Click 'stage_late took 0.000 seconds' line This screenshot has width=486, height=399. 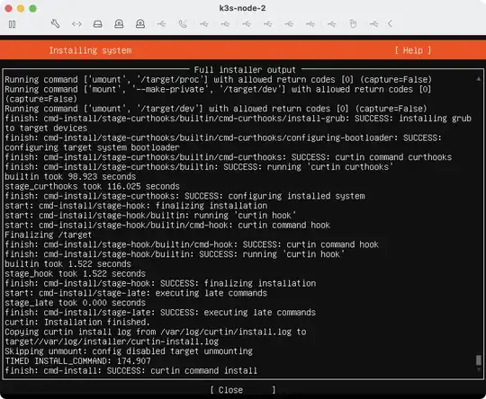[x=75, y=303]
